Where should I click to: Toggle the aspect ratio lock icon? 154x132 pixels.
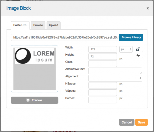(x=138, y=50)
